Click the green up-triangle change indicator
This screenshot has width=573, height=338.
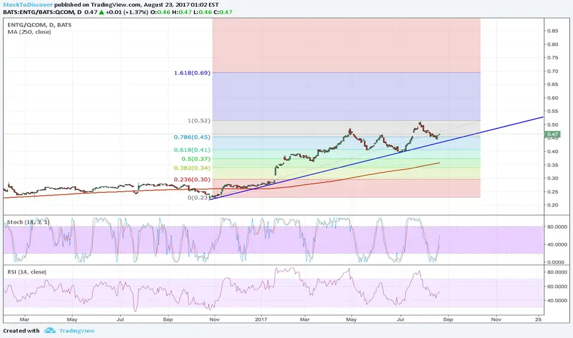[x=101, y=12]
